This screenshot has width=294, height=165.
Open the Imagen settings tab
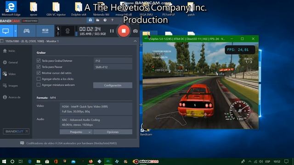coord(11,86)
